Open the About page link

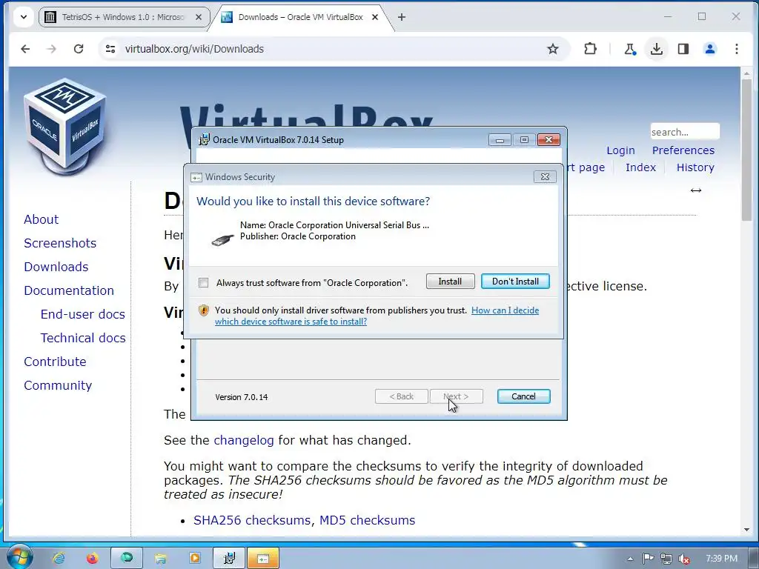(42, 219)
